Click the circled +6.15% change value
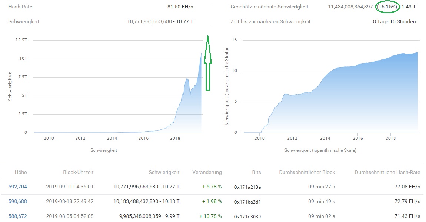This screenshot has height=222, width=426. coord(386,7)
